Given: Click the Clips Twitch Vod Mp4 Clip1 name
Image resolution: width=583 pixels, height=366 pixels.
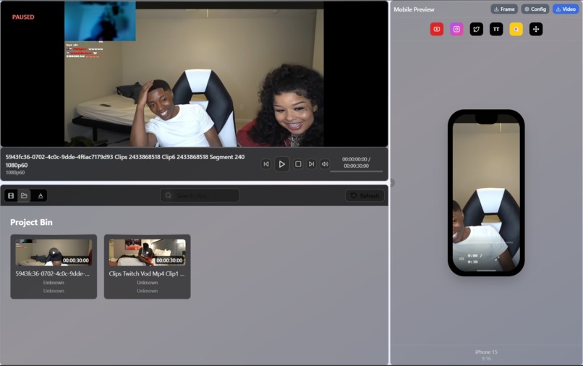Looking at the screenshot, I should click(147, 273).
